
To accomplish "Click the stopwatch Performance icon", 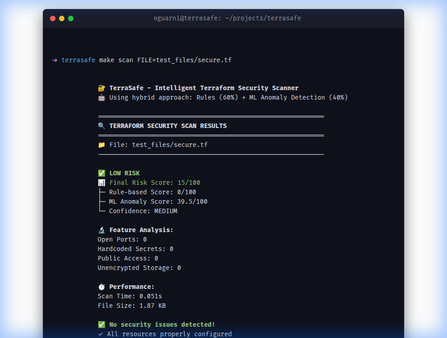I will coord(101,287).
